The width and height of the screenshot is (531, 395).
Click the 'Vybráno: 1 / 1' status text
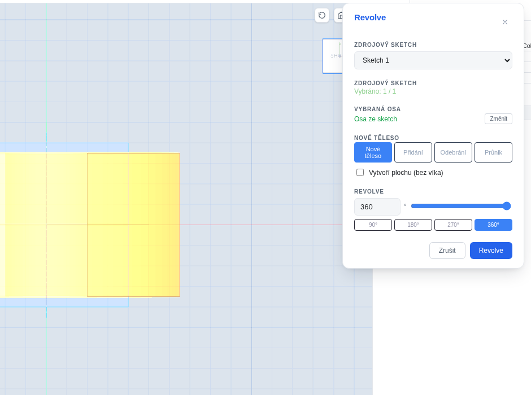(x=375, y=91)
